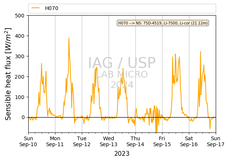The width and height of the screenshot is (228, 161).
Task: Click the y-axis tick label 500
Action: [20, 16]
